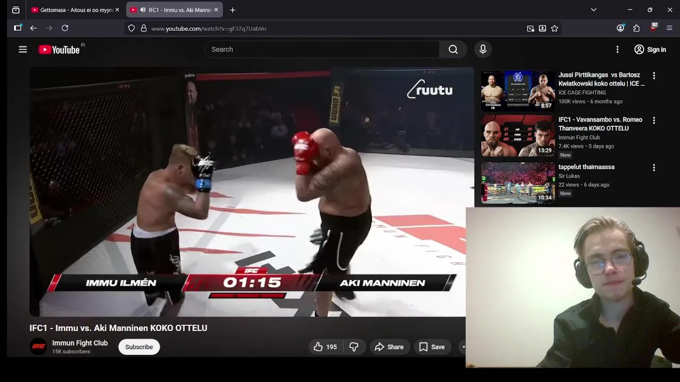This screenshot has height=382, width=680.
Task: Switch to the Gettomasa tab
Action: pyautogui.click(x=76, y=10)
